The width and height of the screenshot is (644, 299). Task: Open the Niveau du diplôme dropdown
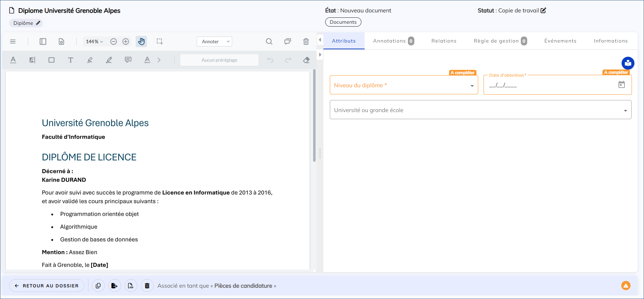tap(404, 85)
